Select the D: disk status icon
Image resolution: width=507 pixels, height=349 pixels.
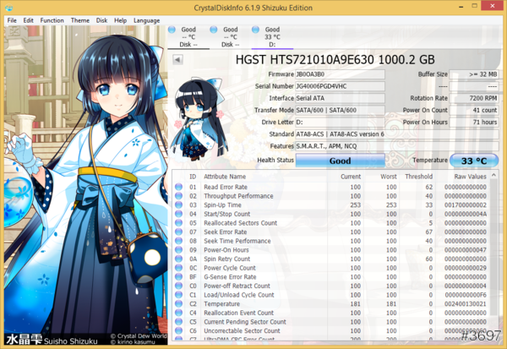[x=272, y=37]
